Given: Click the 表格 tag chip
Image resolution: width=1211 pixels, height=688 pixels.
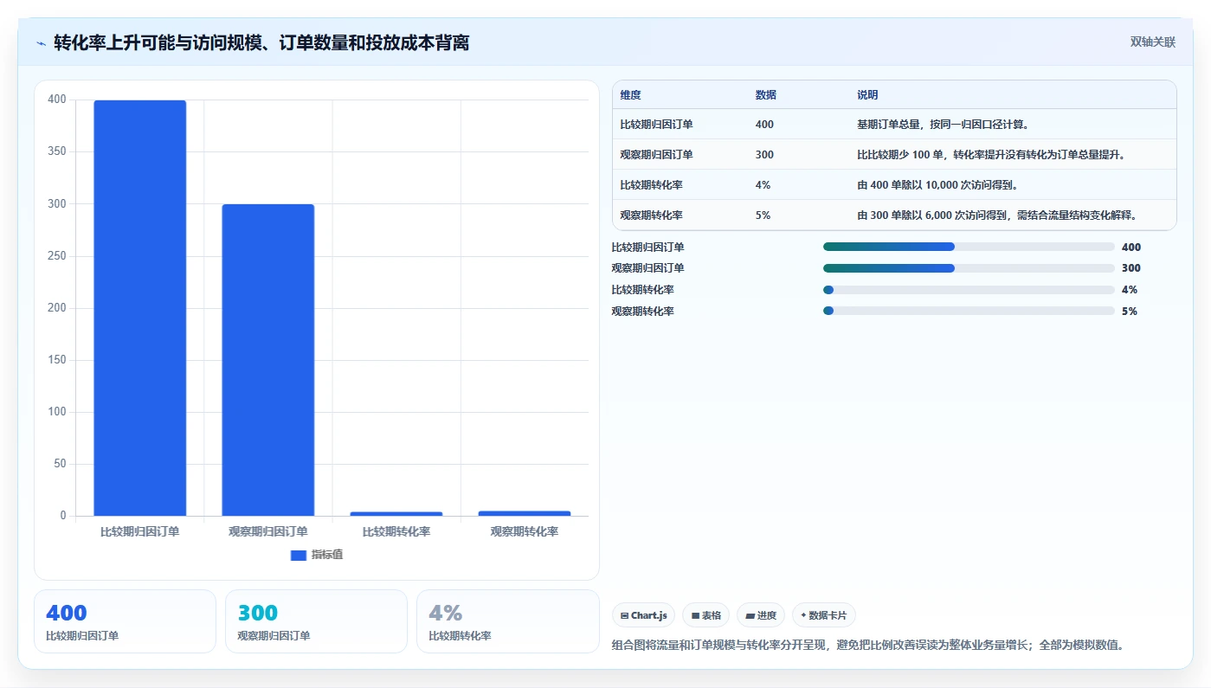Looking at the screenshot, I should pos(705,615).
